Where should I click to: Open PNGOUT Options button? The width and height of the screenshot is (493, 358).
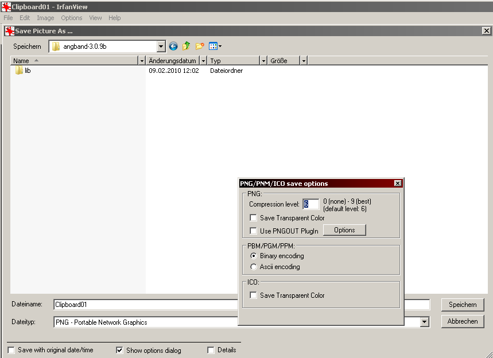pyautogui.click(x=344, y=230)
